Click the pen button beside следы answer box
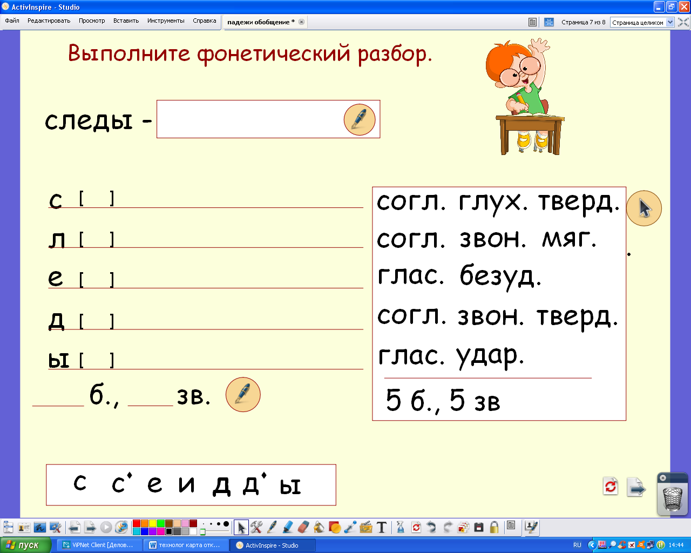The image size is (691, 553). click(x=360, y=119)
